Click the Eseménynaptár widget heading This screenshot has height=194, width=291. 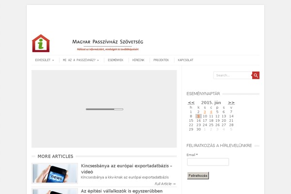(203, 94)
